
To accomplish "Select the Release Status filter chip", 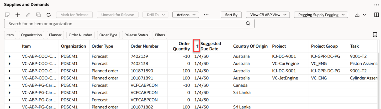I will point(136,35).
